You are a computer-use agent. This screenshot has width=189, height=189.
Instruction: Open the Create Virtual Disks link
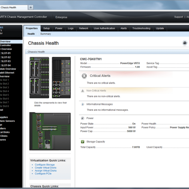46,168
